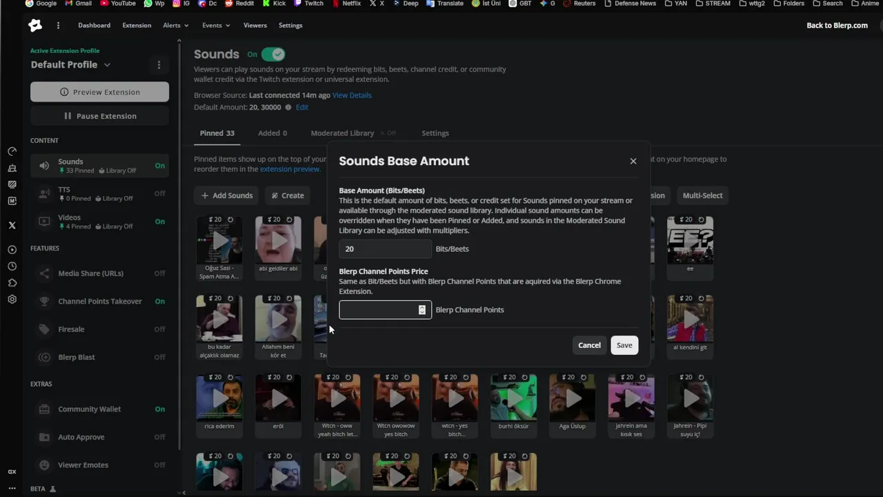Click the Bits/Beets base amount field
The height and width of the screenshot is (497, 883).
tap(385, 249)
